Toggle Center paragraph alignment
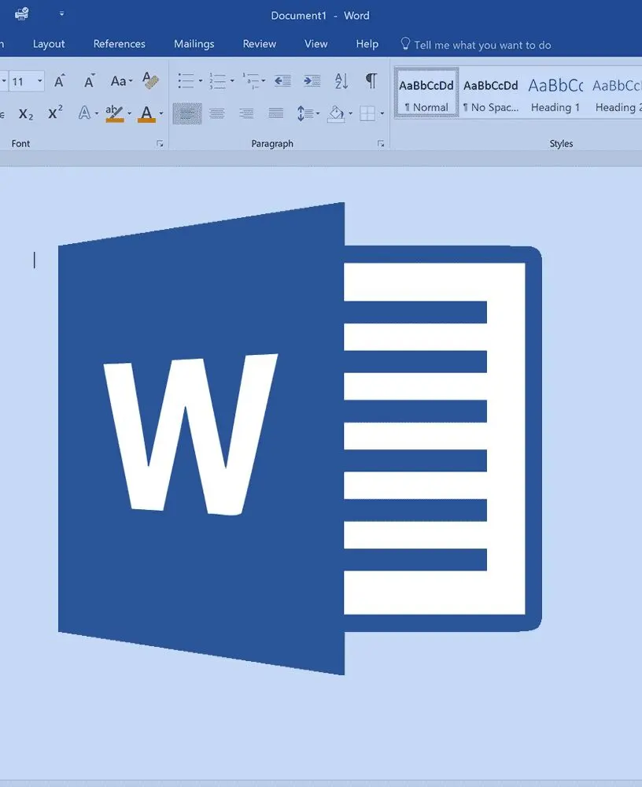 217,113
